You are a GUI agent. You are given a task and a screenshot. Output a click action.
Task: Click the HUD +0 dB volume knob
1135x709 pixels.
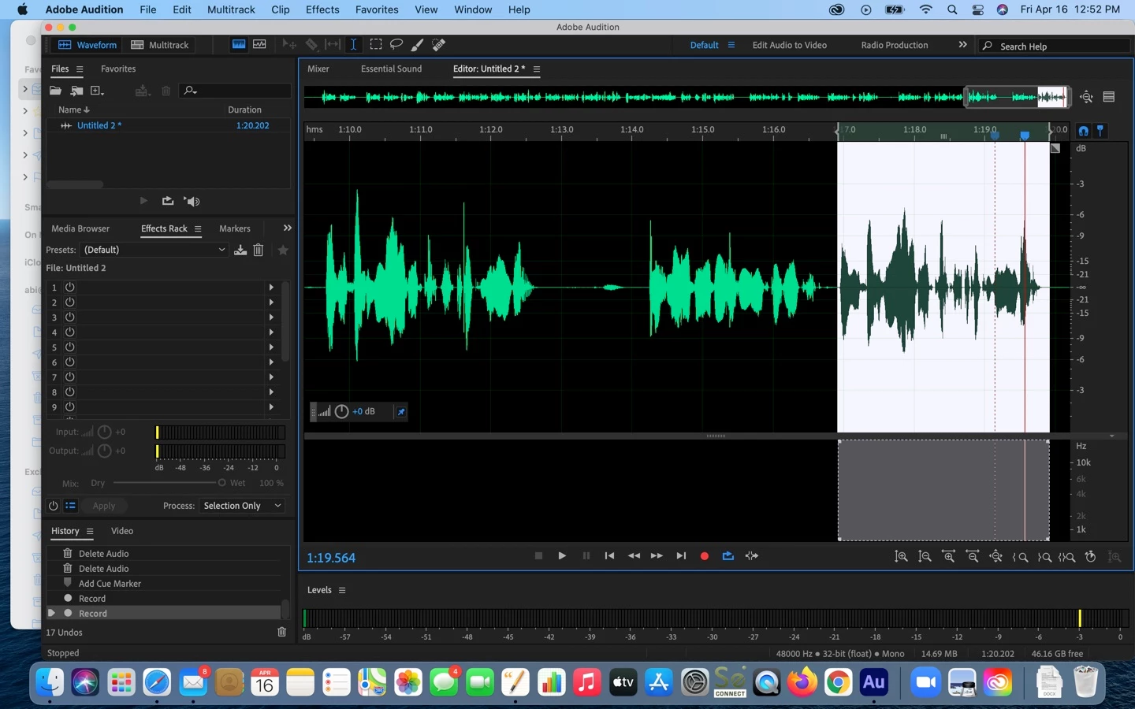[x=341, y=411]
